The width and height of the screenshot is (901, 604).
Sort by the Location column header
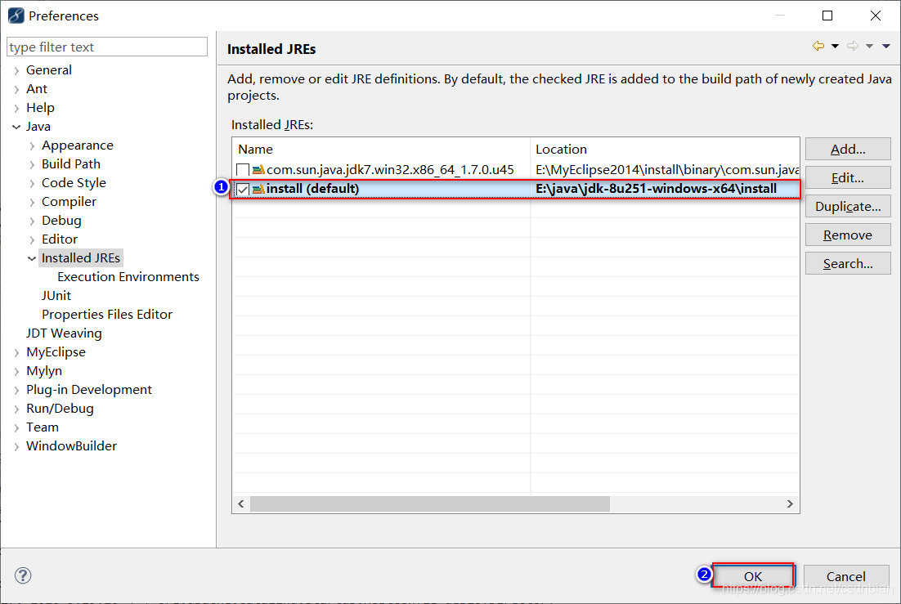coord(665,150)
